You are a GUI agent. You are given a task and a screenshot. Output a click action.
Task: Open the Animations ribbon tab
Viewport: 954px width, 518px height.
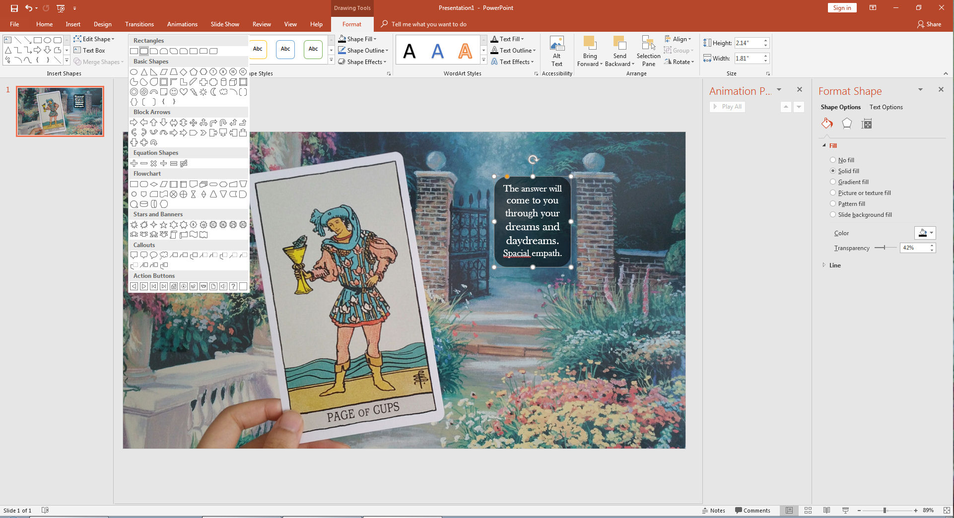click(182, 24)
